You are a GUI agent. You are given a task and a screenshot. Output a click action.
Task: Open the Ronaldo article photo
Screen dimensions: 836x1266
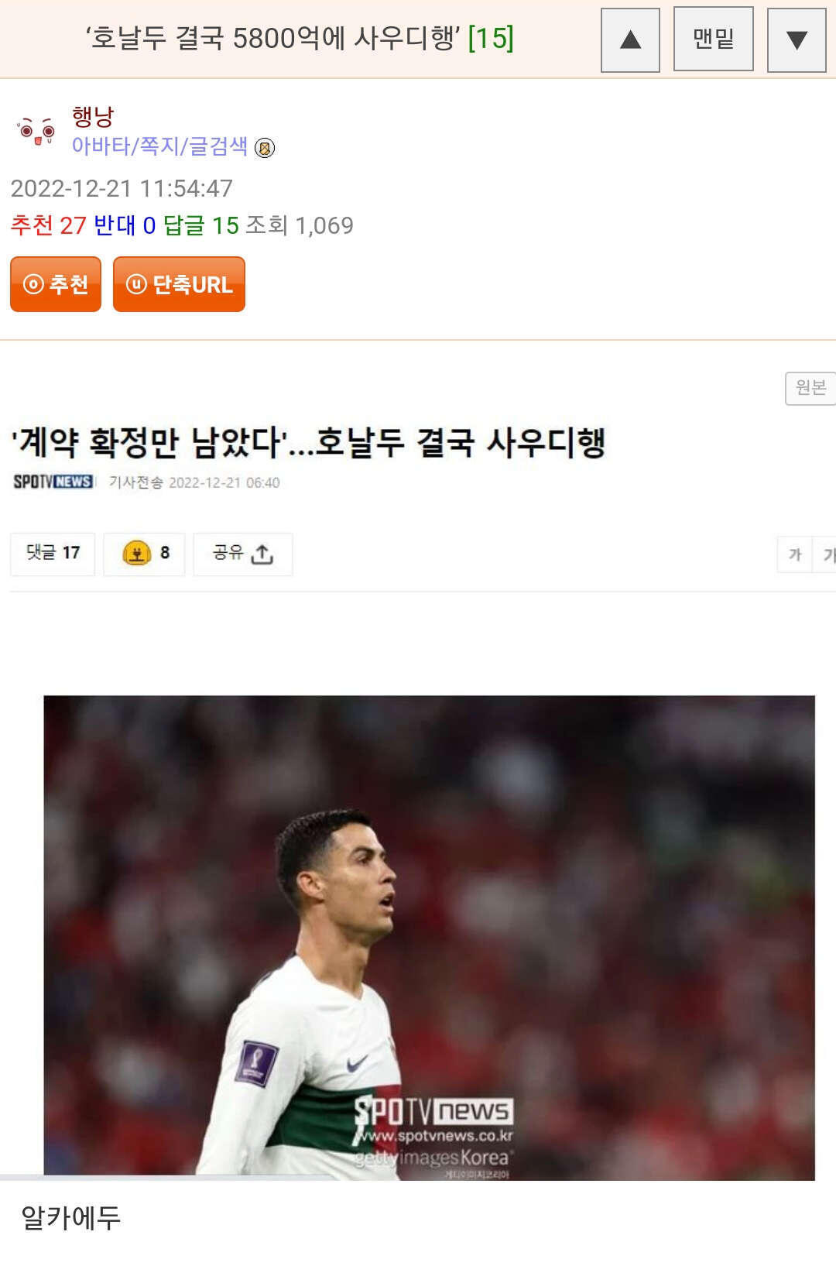(x=429, y=937)
